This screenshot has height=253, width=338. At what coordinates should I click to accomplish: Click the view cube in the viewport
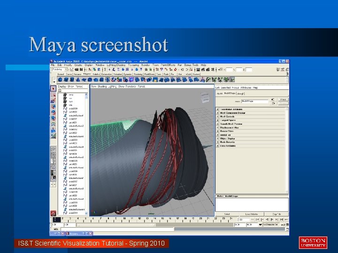coord(205,97)
